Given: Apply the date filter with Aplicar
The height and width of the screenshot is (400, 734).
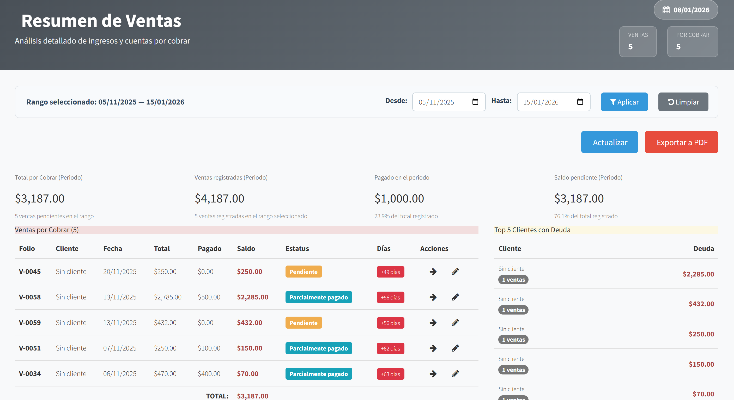Looking at the screenshot, I should click(x=624, y=102).
